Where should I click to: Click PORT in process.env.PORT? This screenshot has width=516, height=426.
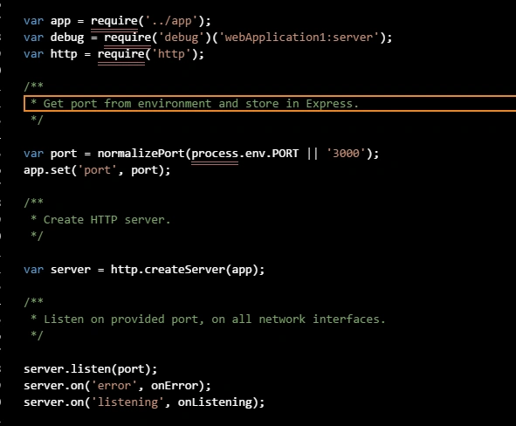point(286,154)
